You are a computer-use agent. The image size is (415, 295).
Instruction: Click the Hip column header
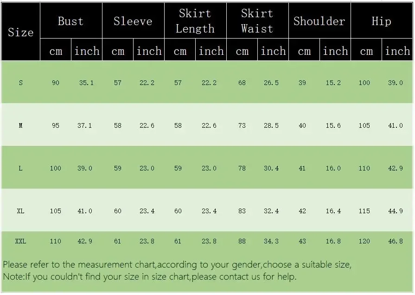click(382, 21)
